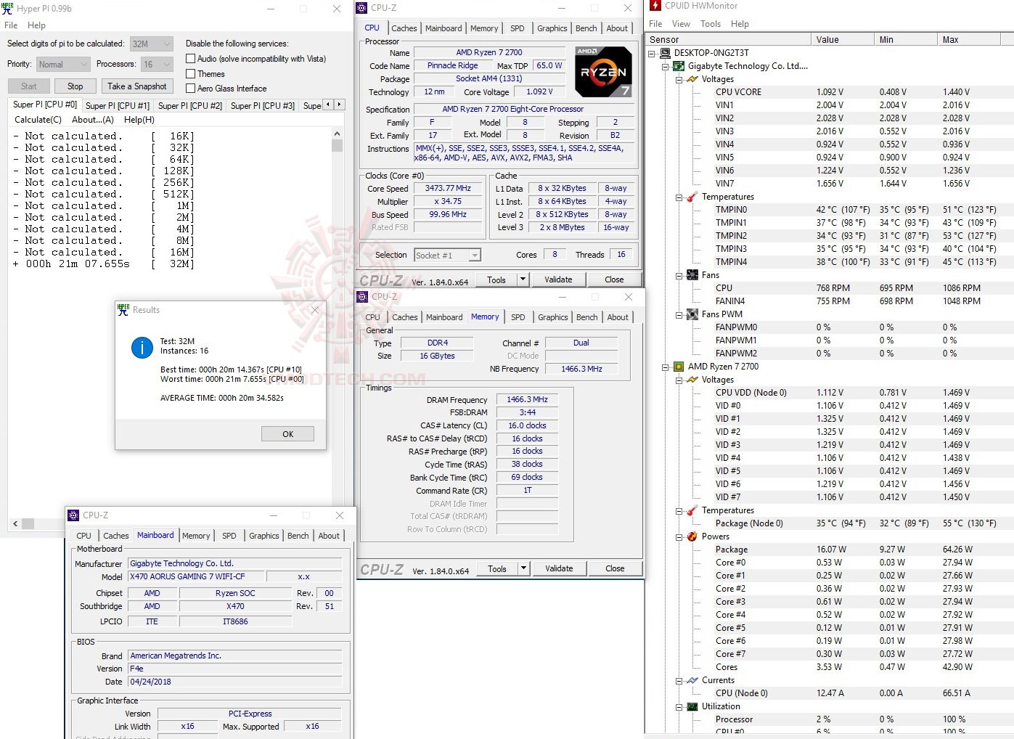
Task: Click the AMD Ryzen 7 logo in CPU-Z
Action: coord(602,71)
